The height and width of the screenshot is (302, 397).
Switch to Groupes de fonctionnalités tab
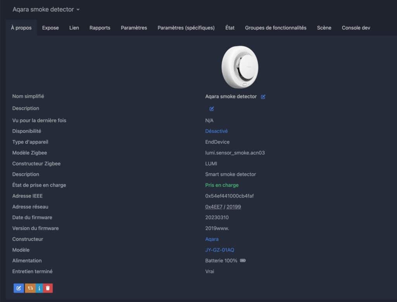point(276,28)
